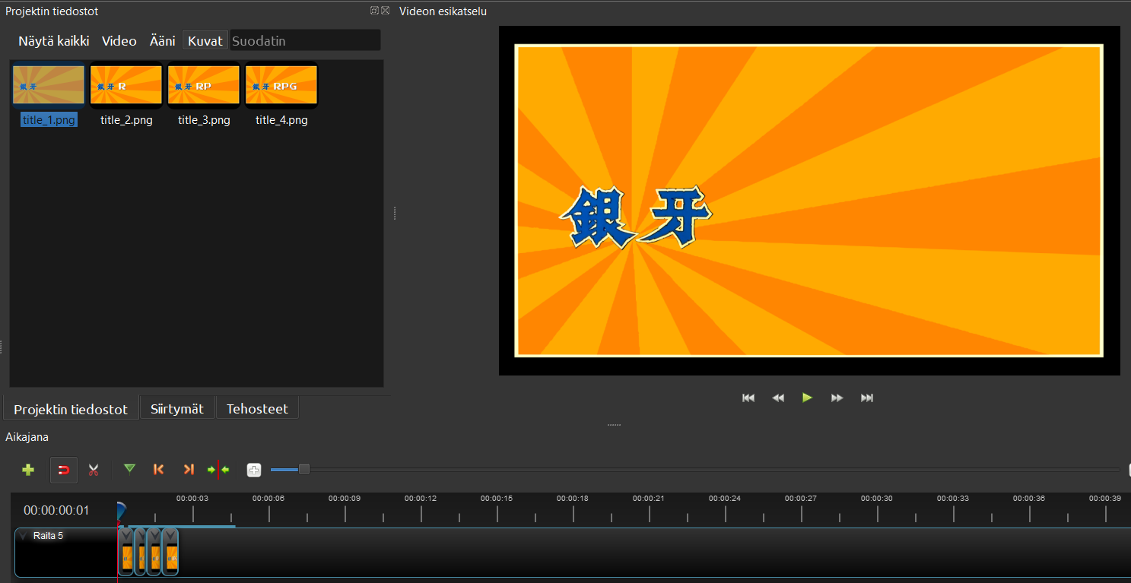This screenshot has width=1131, height=583.
Task: Select the title_4.png thumbnail
Action: [x=281, y=84]
